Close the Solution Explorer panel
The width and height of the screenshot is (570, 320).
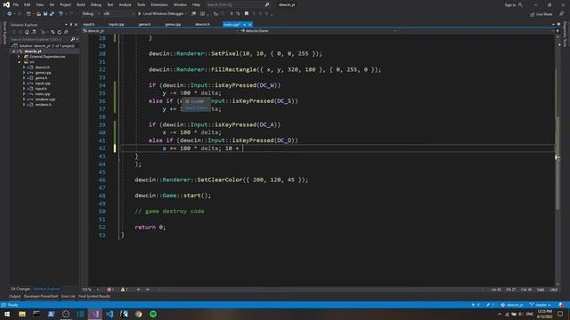click(x=76, y=25)
